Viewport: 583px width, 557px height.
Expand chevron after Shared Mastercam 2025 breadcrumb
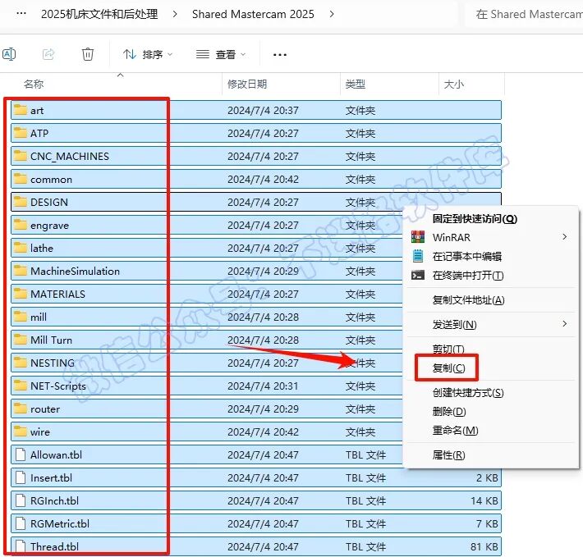[332, 14]
